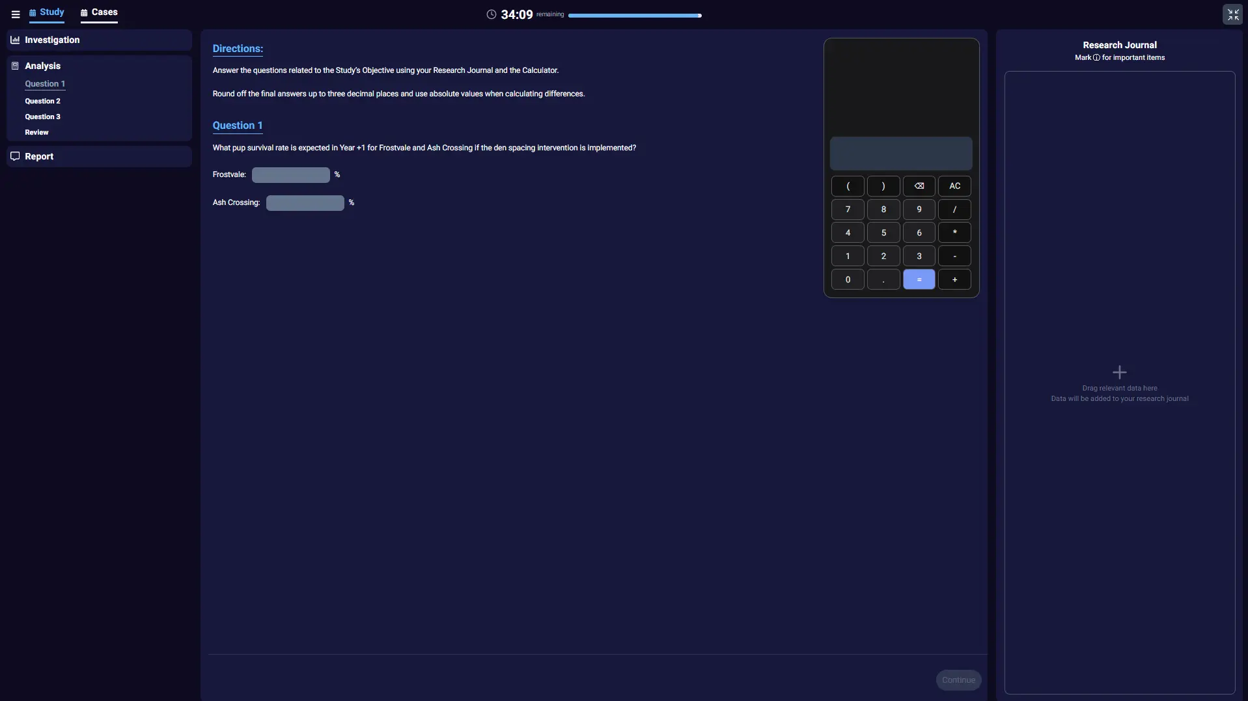1248x701 pixels.
Task: Select Question 1 in sidebar
Action: pos(45,84)
